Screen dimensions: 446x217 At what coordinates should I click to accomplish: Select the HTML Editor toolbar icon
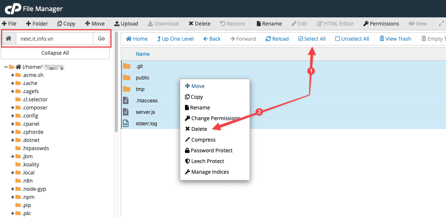[335, 23]
